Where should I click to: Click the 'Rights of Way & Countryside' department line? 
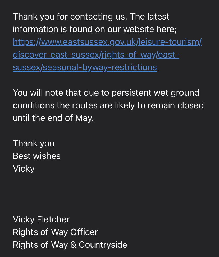[x=70, y=245]
